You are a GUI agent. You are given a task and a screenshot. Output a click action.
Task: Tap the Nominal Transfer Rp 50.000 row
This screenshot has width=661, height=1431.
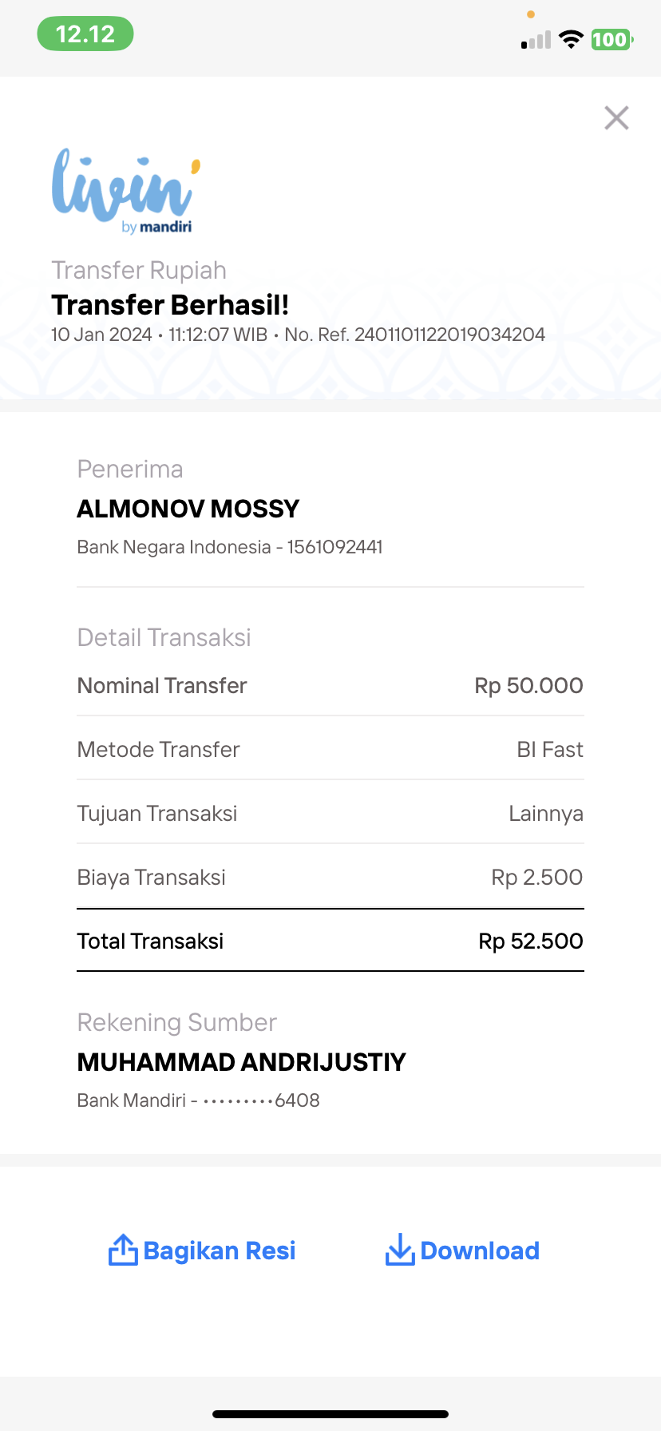pos(330,685)
